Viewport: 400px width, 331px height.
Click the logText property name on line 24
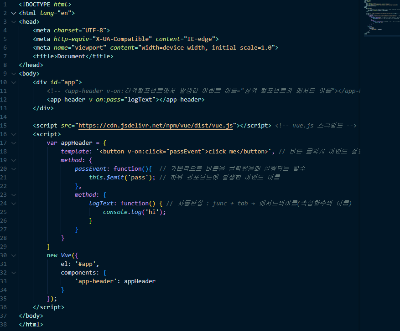tap(101, 204)
